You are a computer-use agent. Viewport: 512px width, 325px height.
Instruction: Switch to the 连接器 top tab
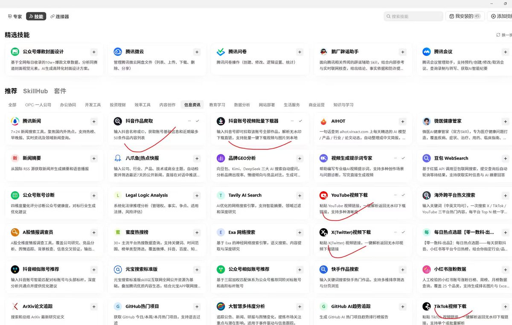pyautogui.click(x=59, y=16)
